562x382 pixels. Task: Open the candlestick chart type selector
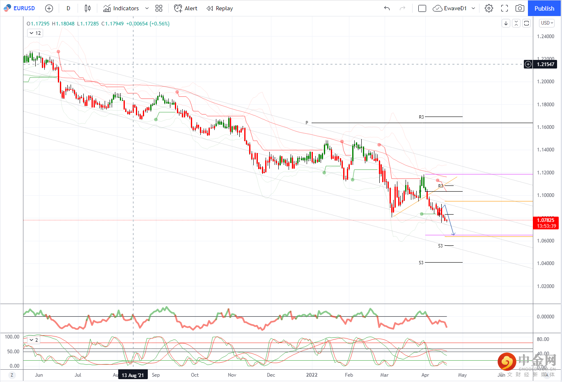[x=87, y=8]
